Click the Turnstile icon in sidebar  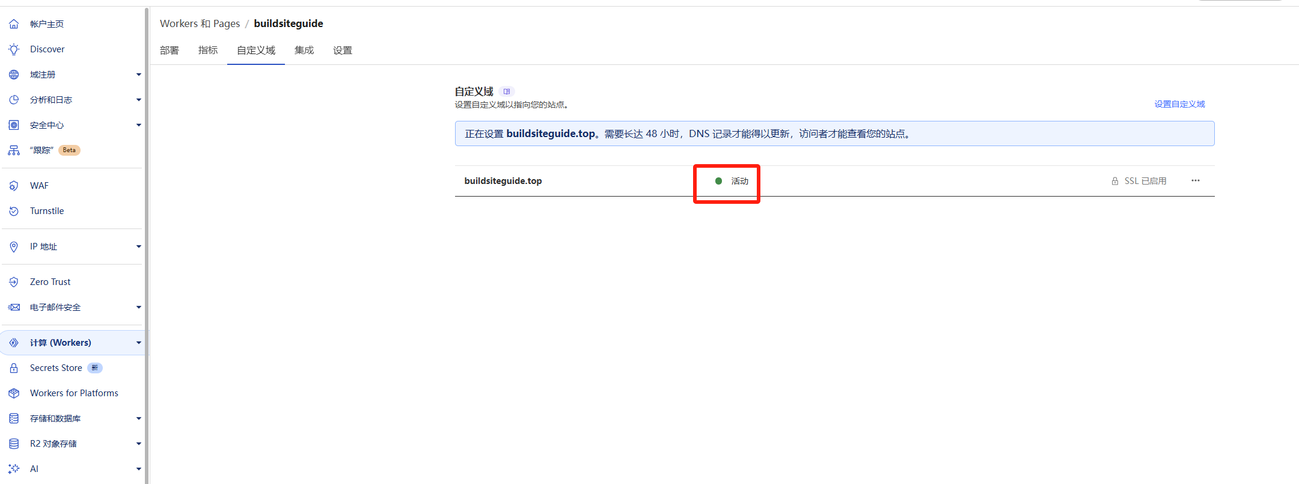(x=14, y=211)
